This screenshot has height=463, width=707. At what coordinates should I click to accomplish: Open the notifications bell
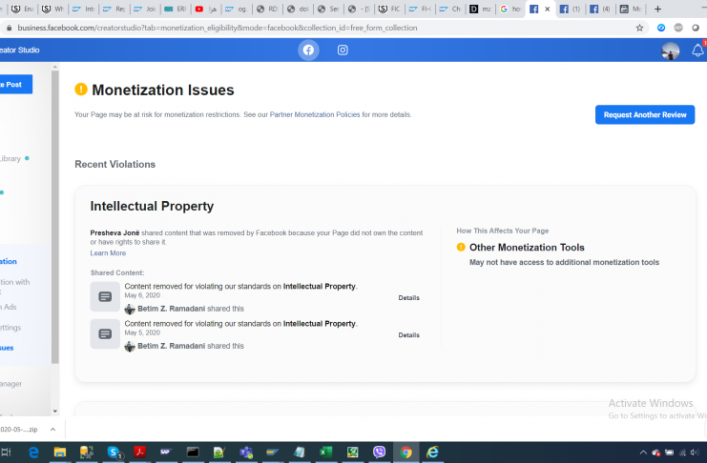(697, 51)
